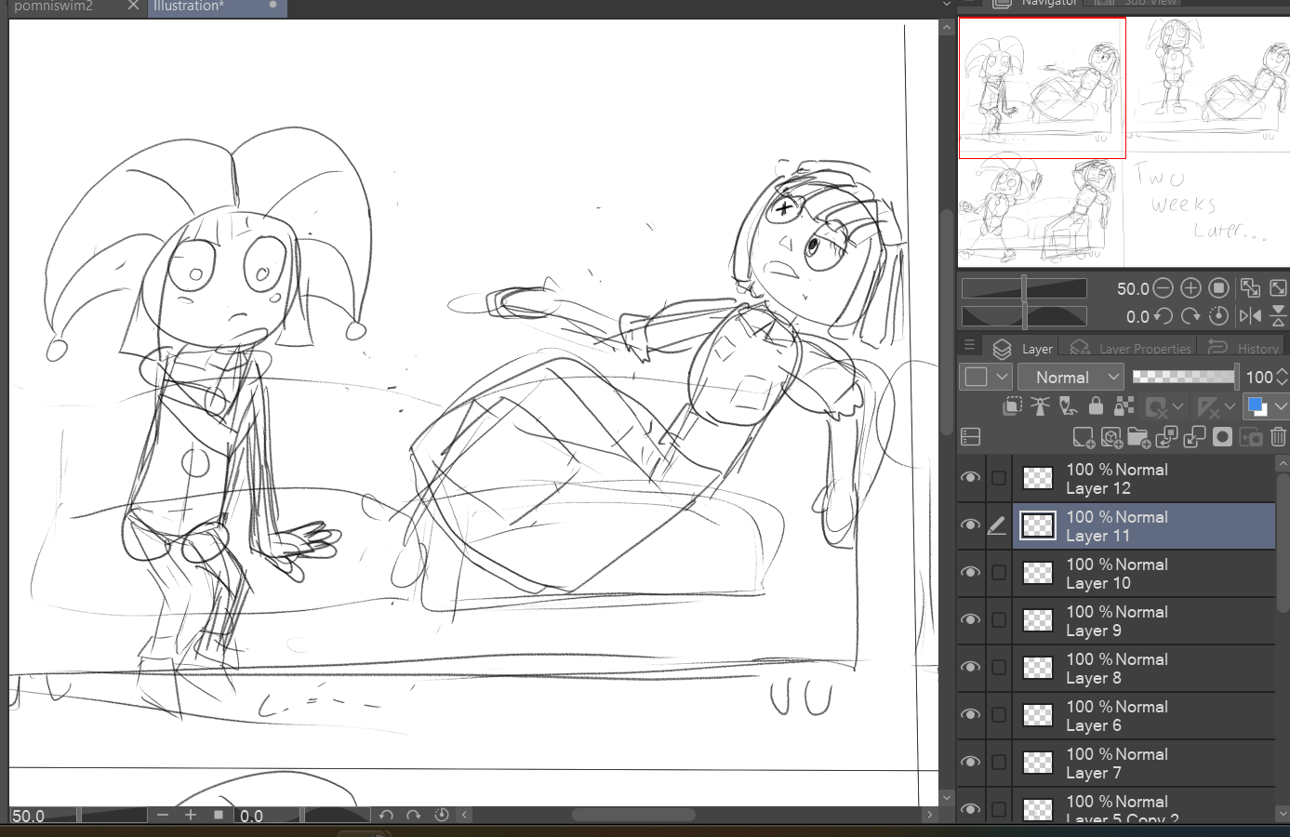The width and height of the screenshot is (1290, 837).
Task: Zoom in using the bottom bar plus
Action: point(191,815)
